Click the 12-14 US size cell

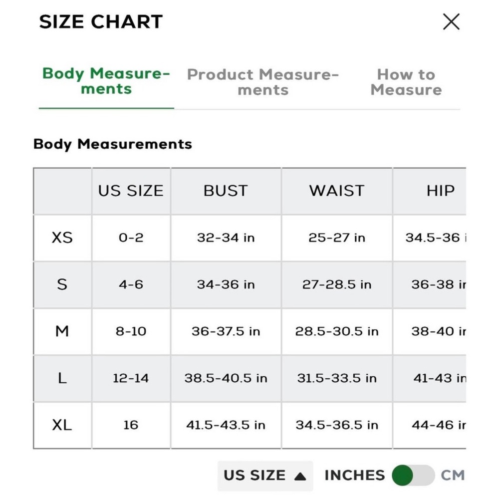(x=131, y=378)
